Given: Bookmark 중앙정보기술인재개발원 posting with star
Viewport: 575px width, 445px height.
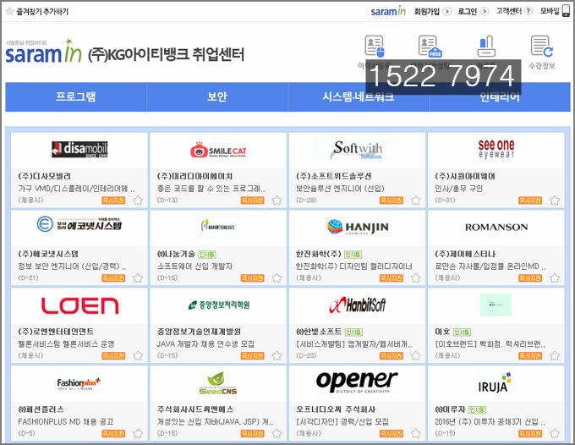Looking at the screenshot, I should (x=277, y=356).
